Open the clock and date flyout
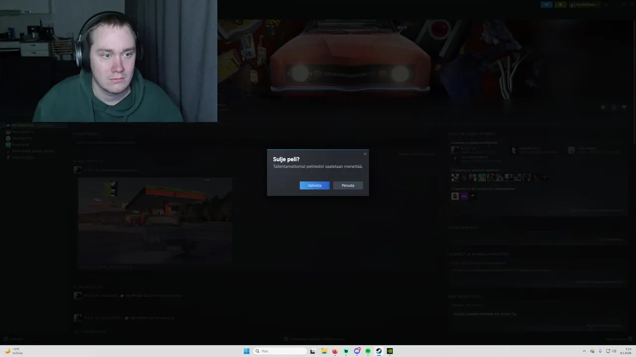Viewport: 636px width, 357px height. [625, 351]
